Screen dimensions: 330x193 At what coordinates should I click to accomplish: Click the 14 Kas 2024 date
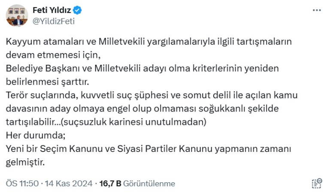(69, 184)
